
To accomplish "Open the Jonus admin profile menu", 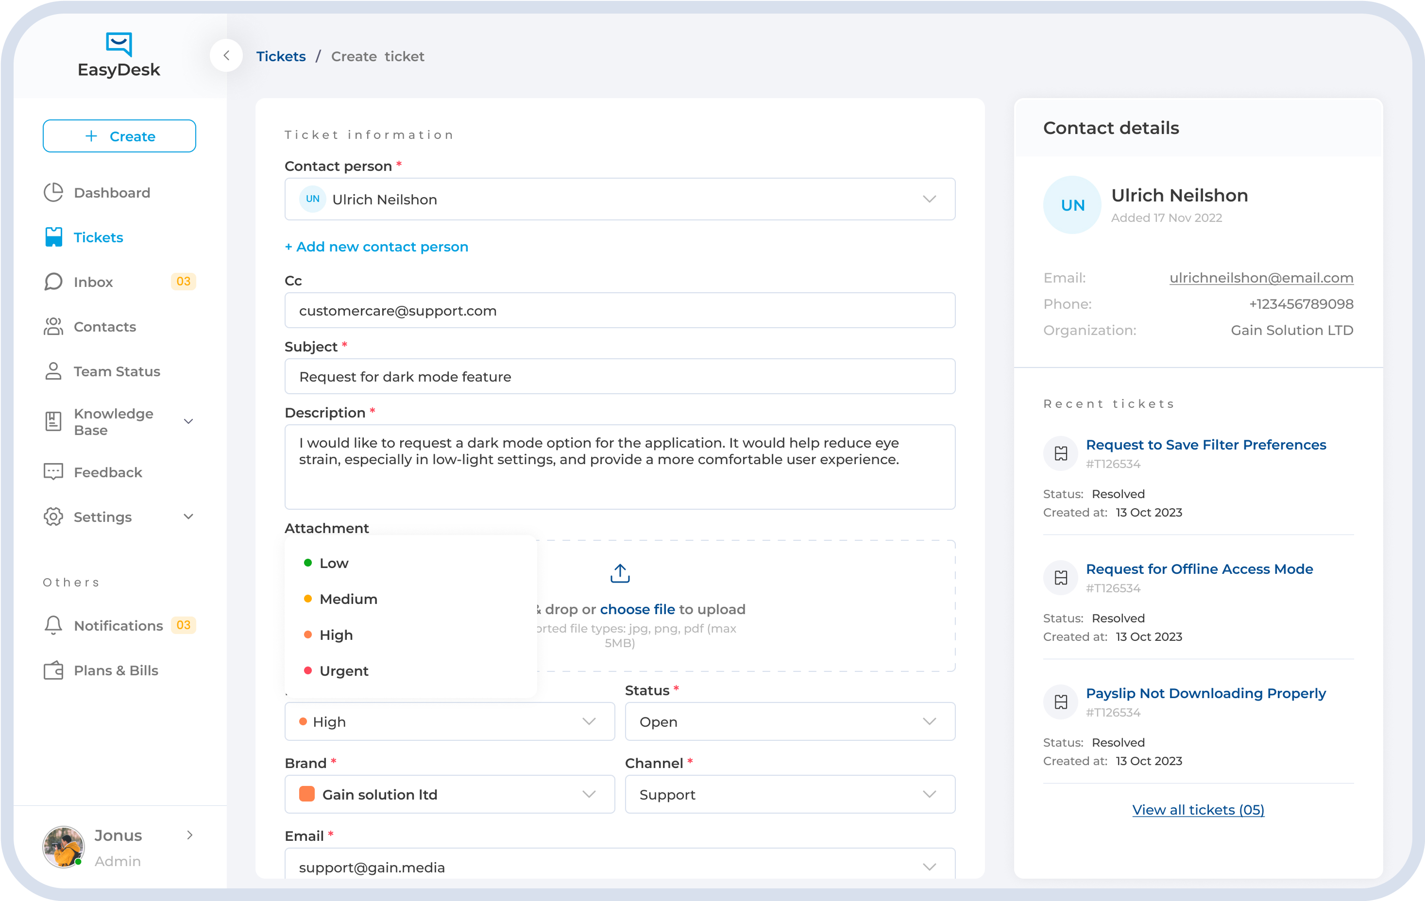I will 118,847.
